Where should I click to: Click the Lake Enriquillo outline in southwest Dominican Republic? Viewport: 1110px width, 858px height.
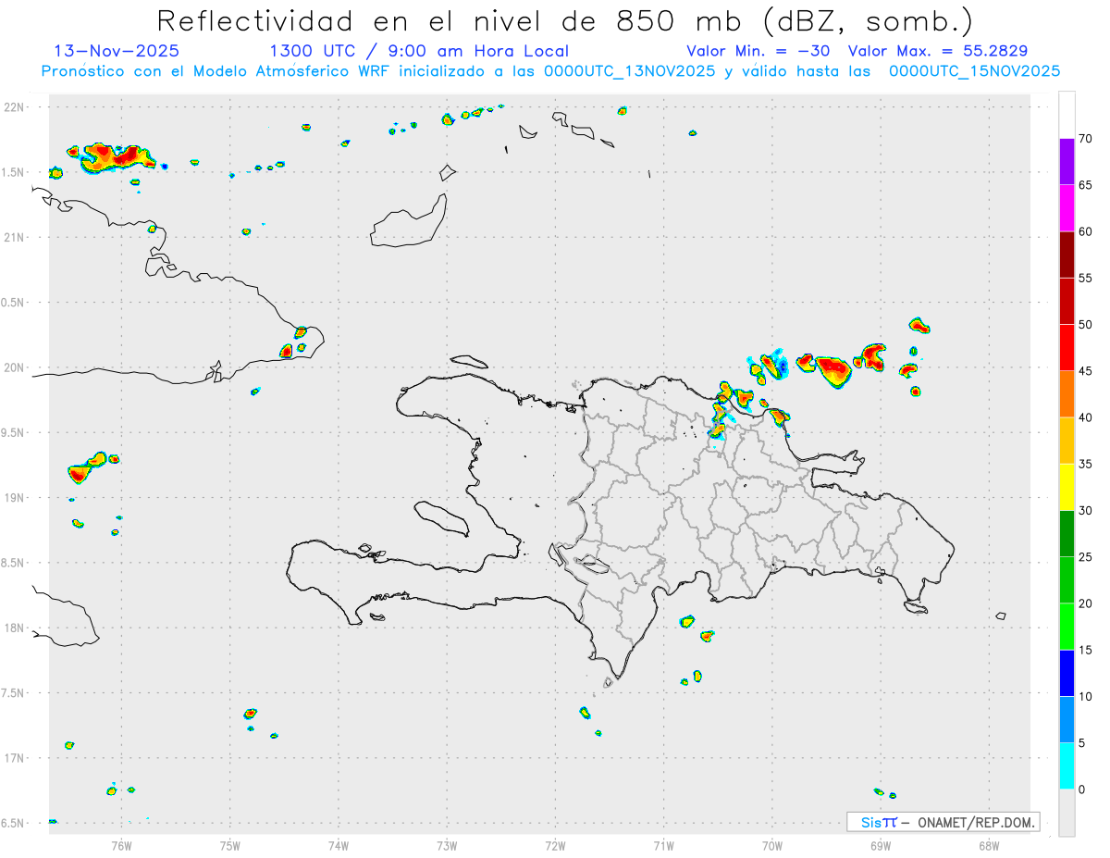[x=590, y=563]
